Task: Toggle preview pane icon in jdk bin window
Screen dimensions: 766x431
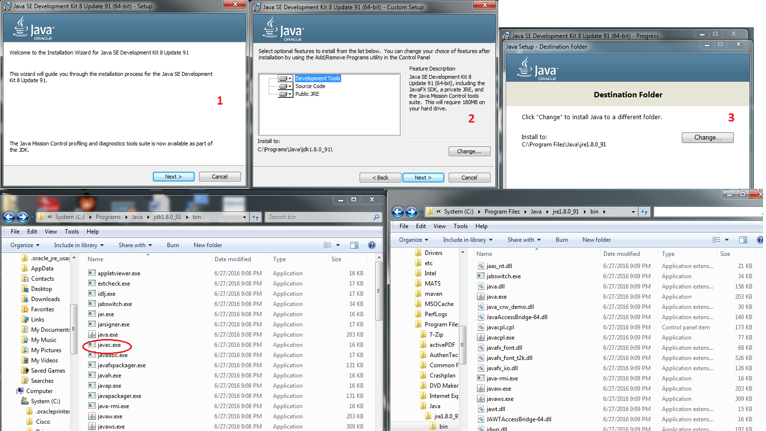Action: tap(354, 245)
